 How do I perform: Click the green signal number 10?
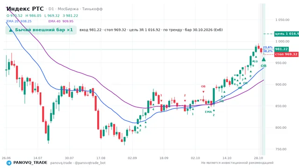tap(256, 61)
